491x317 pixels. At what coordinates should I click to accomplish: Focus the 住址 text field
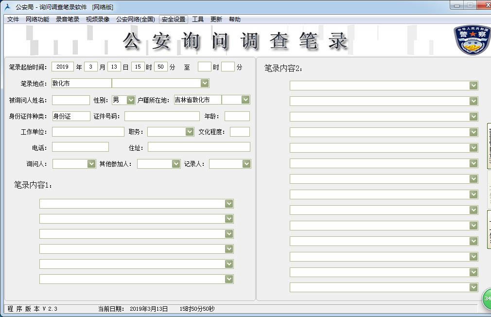(199, 147)
